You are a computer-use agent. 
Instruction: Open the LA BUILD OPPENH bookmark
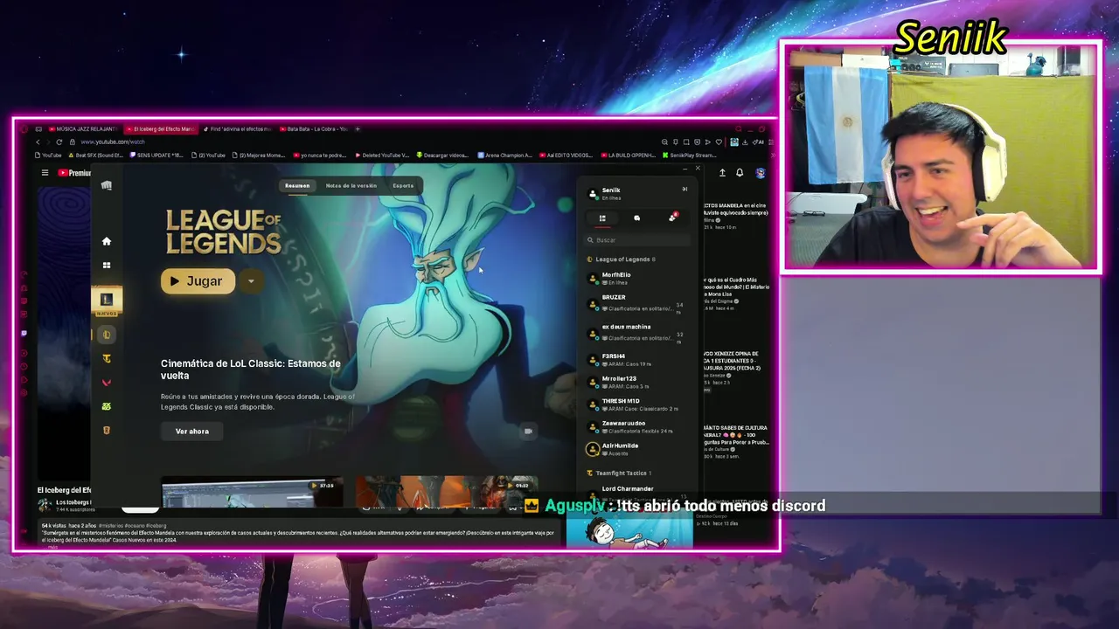pyautogui.click(x=628, y=156)
